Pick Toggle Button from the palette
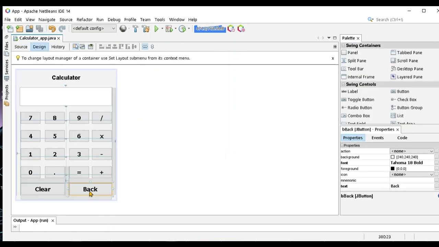Viewport: 439px width, 247px height. click(x=358, y=99)
